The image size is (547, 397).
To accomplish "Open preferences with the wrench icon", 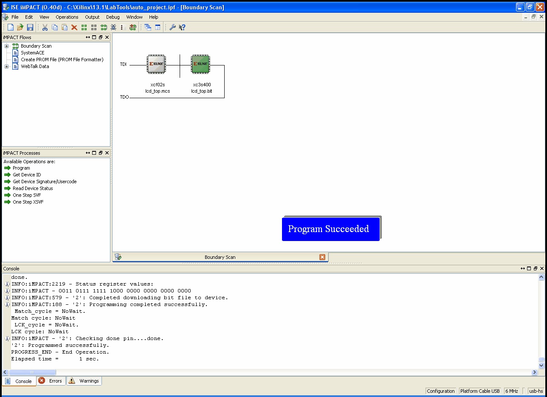I will (172, 27).
